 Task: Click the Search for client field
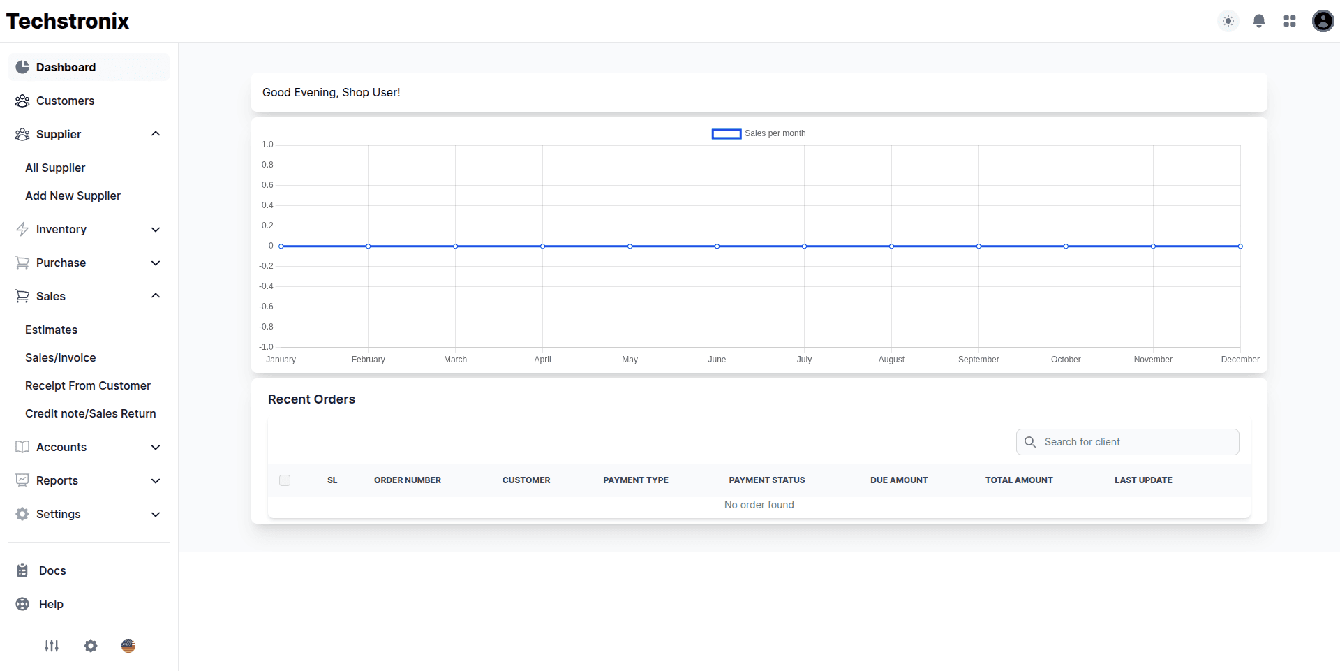click(1126, 441)
